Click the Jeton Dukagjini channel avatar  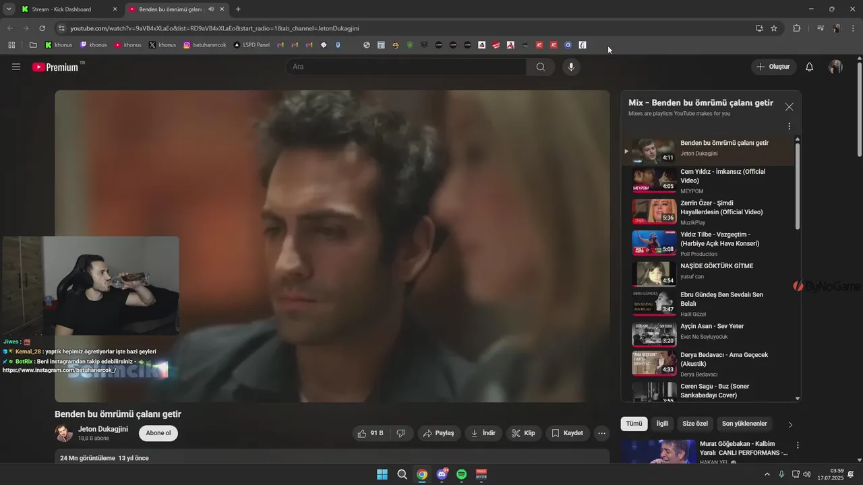64,433
